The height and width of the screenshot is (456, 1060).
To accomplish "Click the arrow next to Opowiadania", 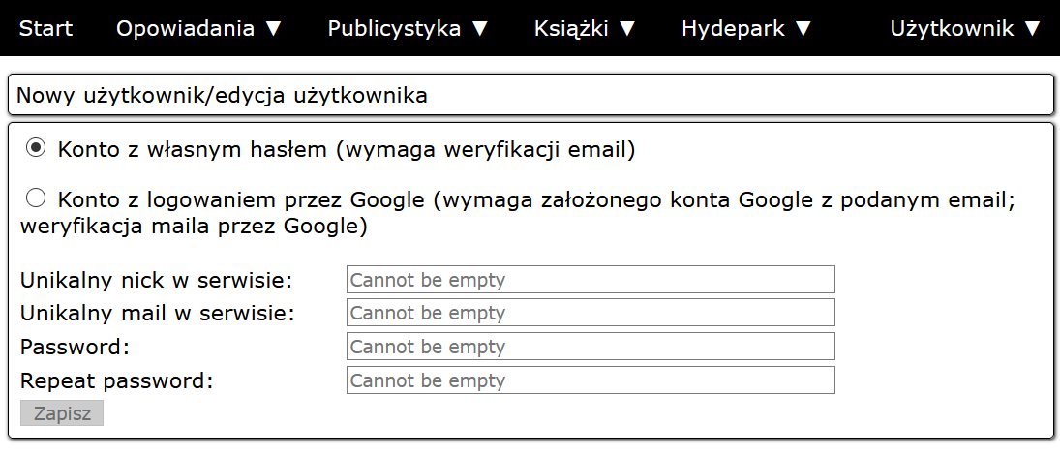I will click(273, 29).
